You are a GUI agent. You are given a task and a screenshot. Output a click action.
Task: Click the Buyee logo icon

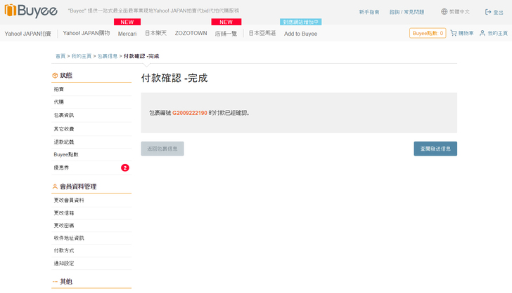point(11,11)
